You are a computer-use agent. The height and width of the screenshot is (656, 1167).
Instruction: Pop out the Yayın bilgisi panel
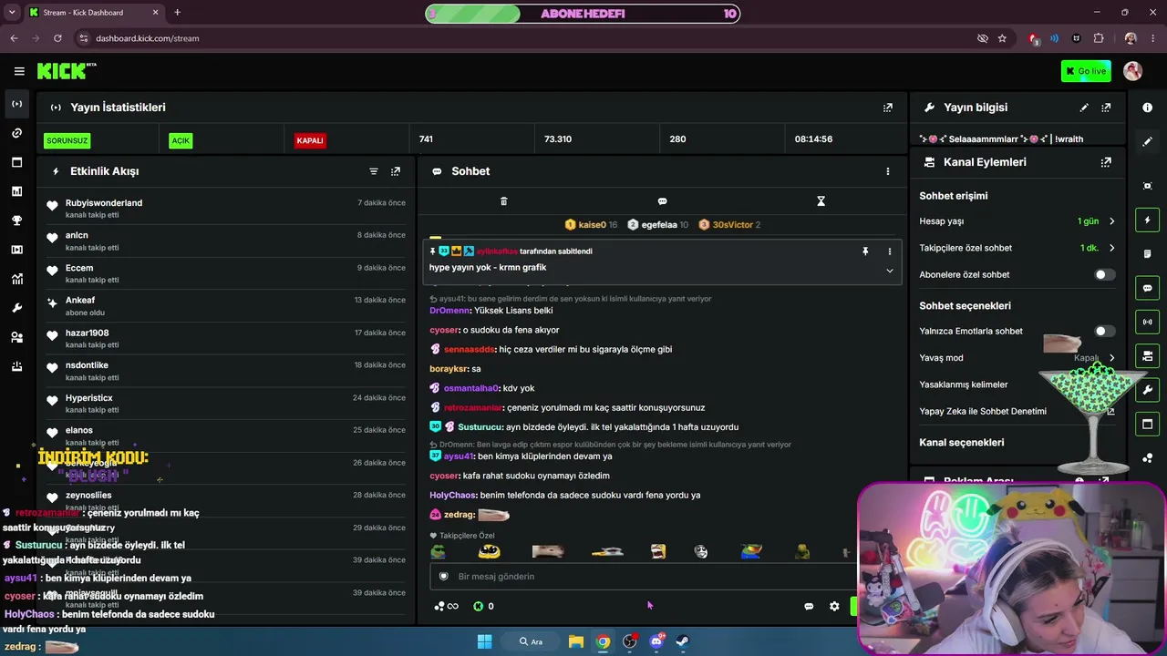pos(1106,108)
